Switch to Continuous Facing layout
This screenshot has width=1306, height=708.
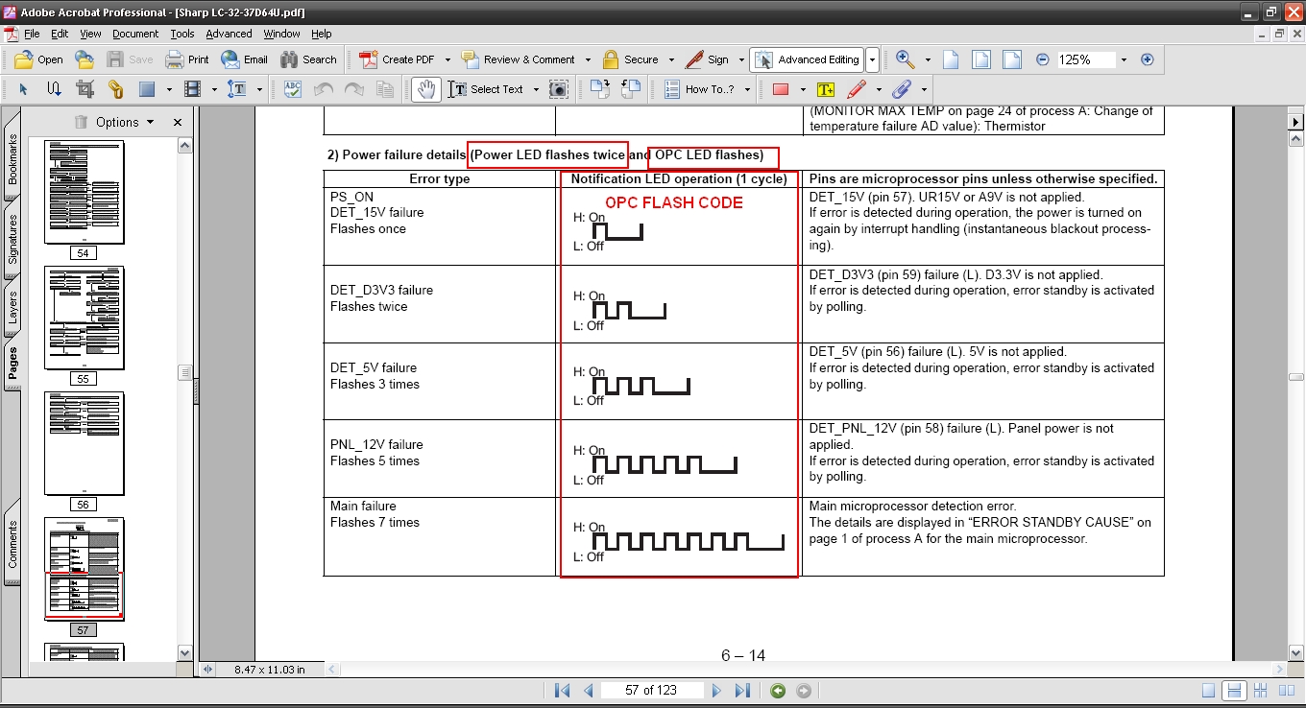tap(1262, 691)
